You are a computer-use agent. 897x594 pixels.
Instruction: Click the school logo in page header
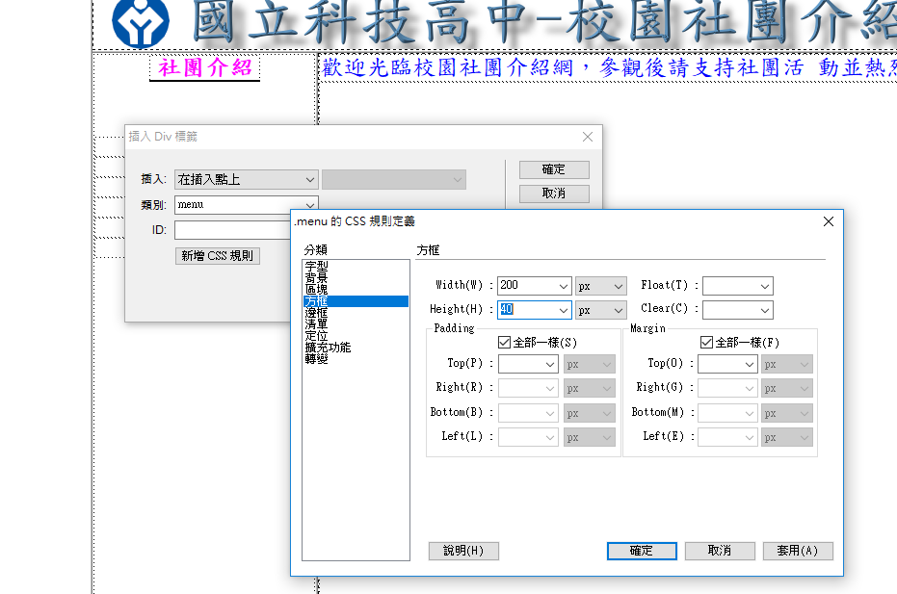pos(140,22)
